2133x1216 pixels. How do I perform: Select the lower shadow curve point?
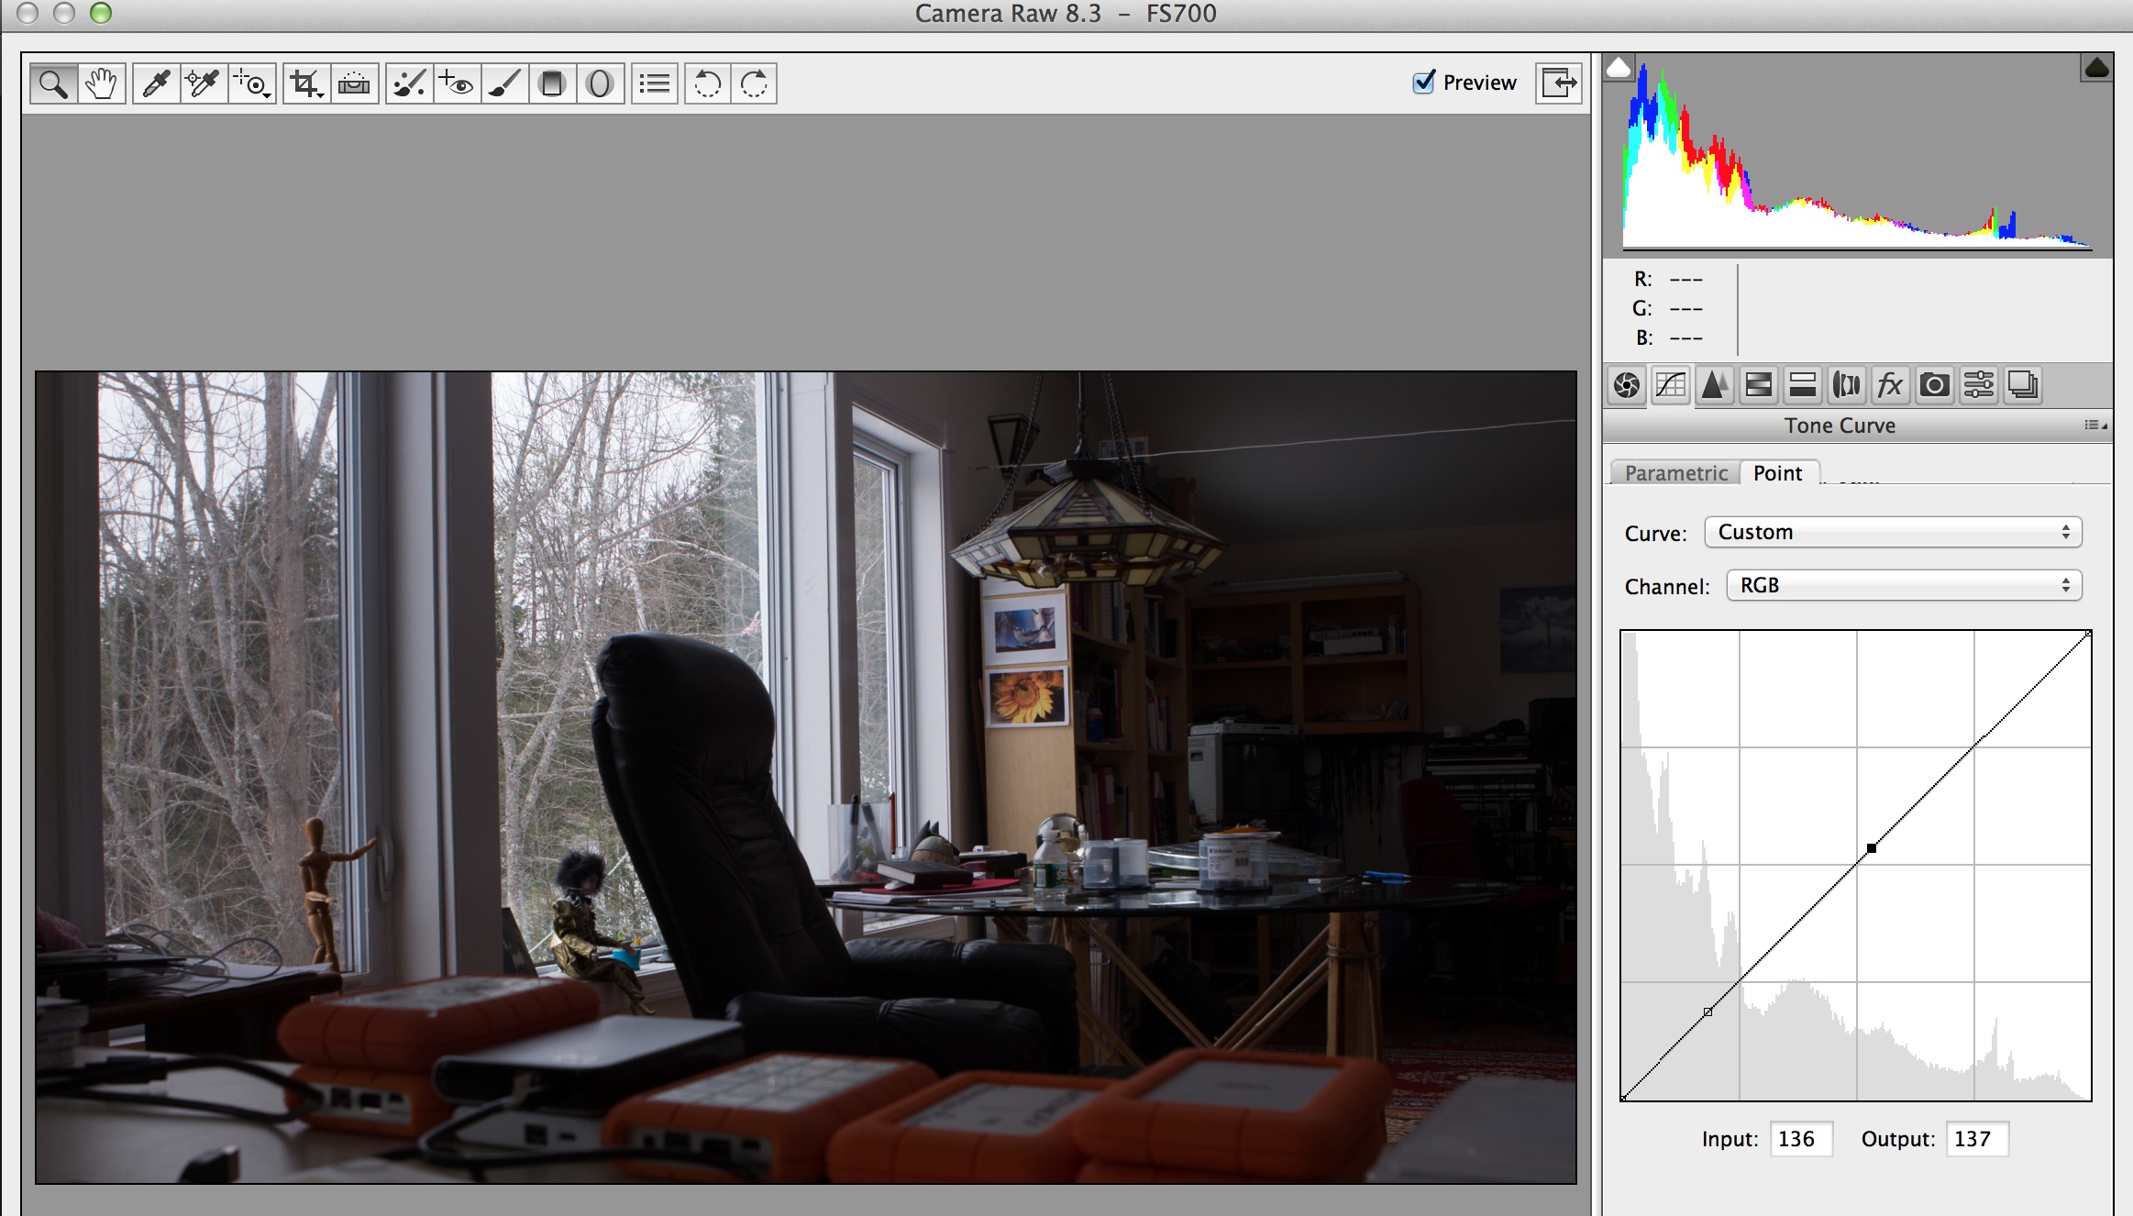click(1708, 1011)
